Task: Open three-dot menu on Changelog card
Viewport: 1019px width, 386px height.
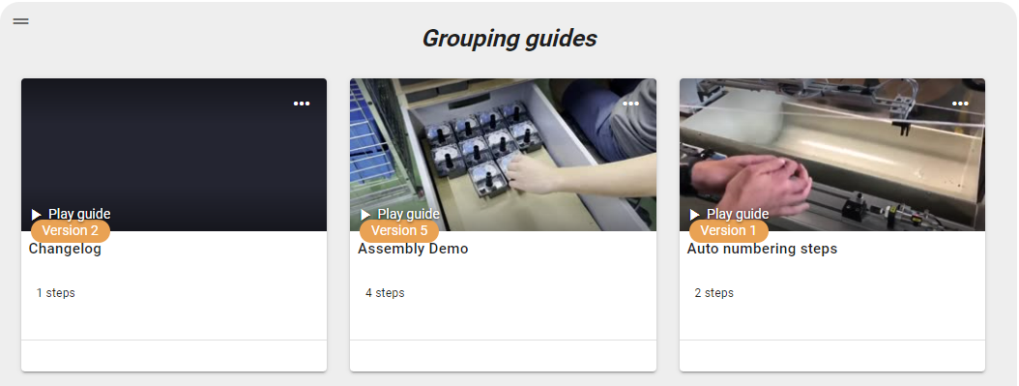Action: 302,104
